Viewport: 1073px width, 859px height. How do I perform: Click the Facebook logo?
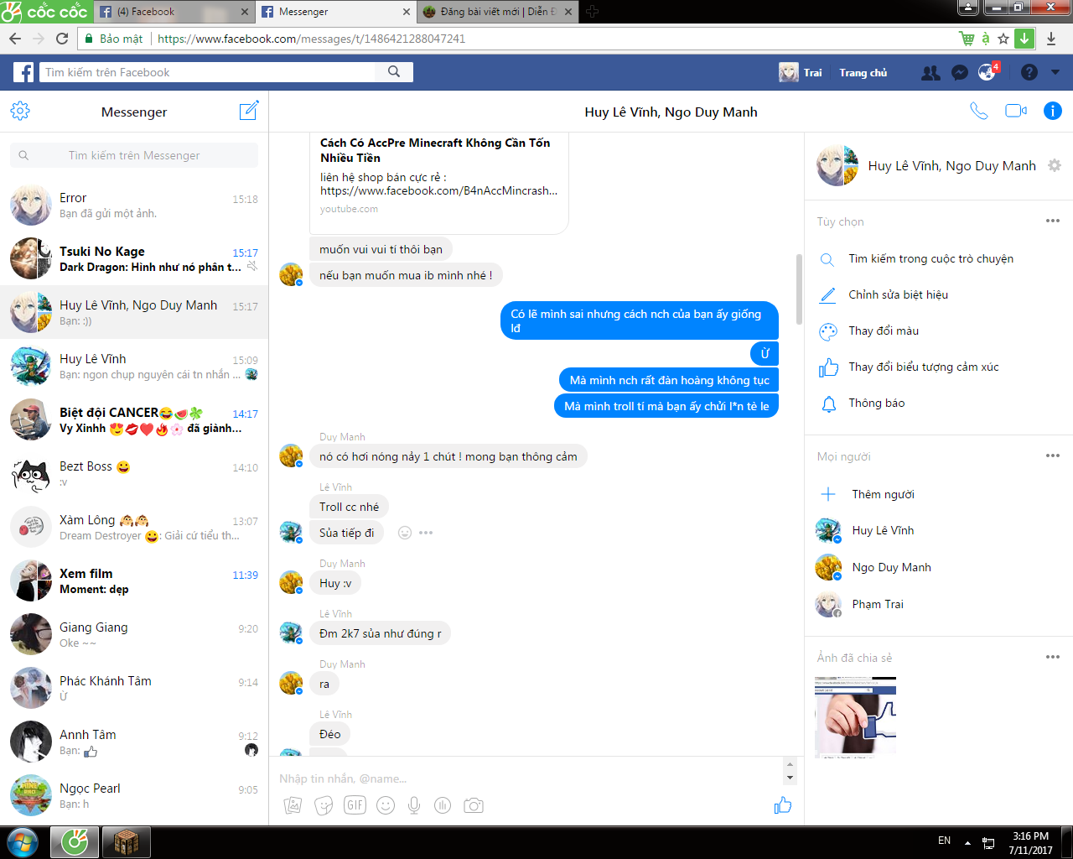(x=23, y=72)
